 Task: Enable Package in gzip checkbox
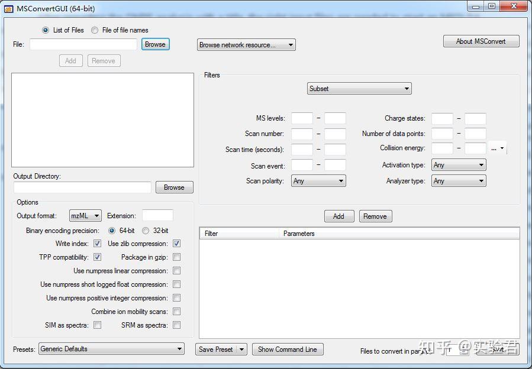click(176, 257)
